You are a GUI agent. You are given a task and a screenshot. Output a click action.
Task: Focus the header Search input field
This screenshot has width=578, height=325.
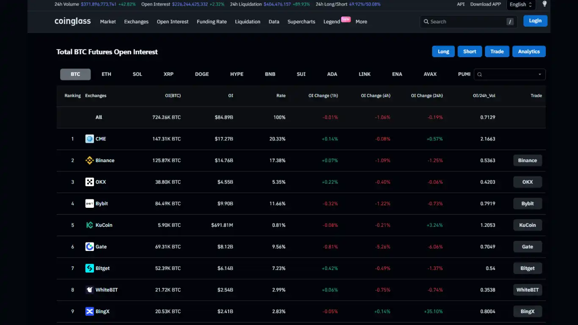click(468, 22)
